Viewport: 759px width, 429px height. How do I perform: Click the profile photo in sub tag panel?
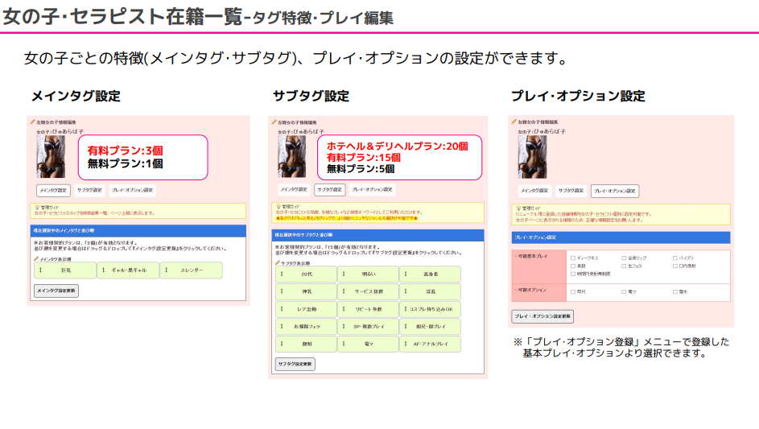292,156
